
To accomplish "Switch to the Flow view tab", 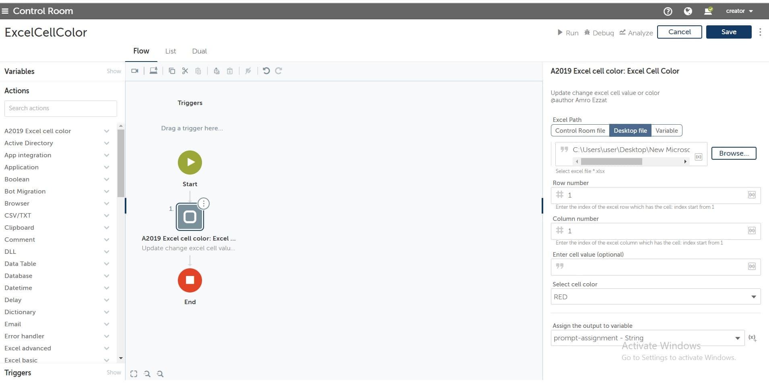I will pos(141,51).
